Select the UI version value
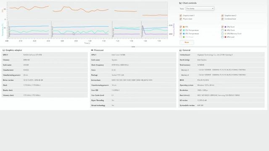The height and width of the screenshot is (151, 269). [x=202, y=100]
